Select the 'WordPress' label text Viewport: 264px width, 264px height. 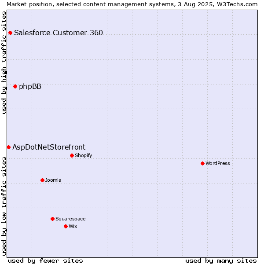click(218, 163)
